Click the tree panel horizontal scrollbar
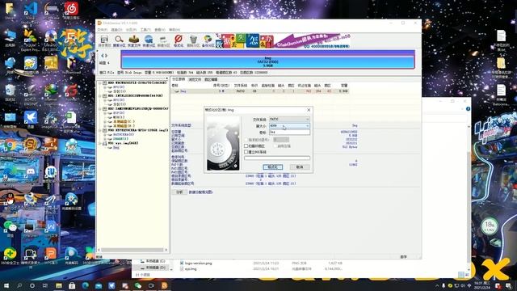The height and width of the screenshot is (291, 517). pyautogui.click(x=132, y=250)
